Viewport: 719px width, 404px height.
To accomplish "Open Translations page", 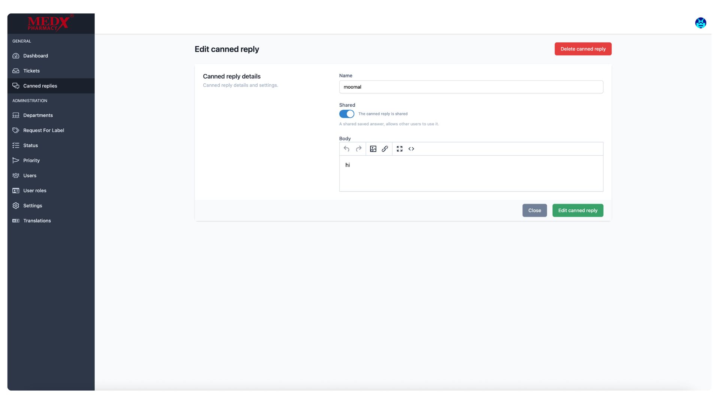I will click(51, 221).
